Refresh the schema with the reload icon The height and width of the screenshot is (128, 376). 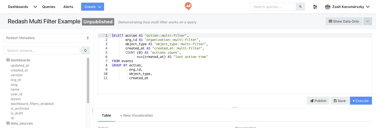85,50
